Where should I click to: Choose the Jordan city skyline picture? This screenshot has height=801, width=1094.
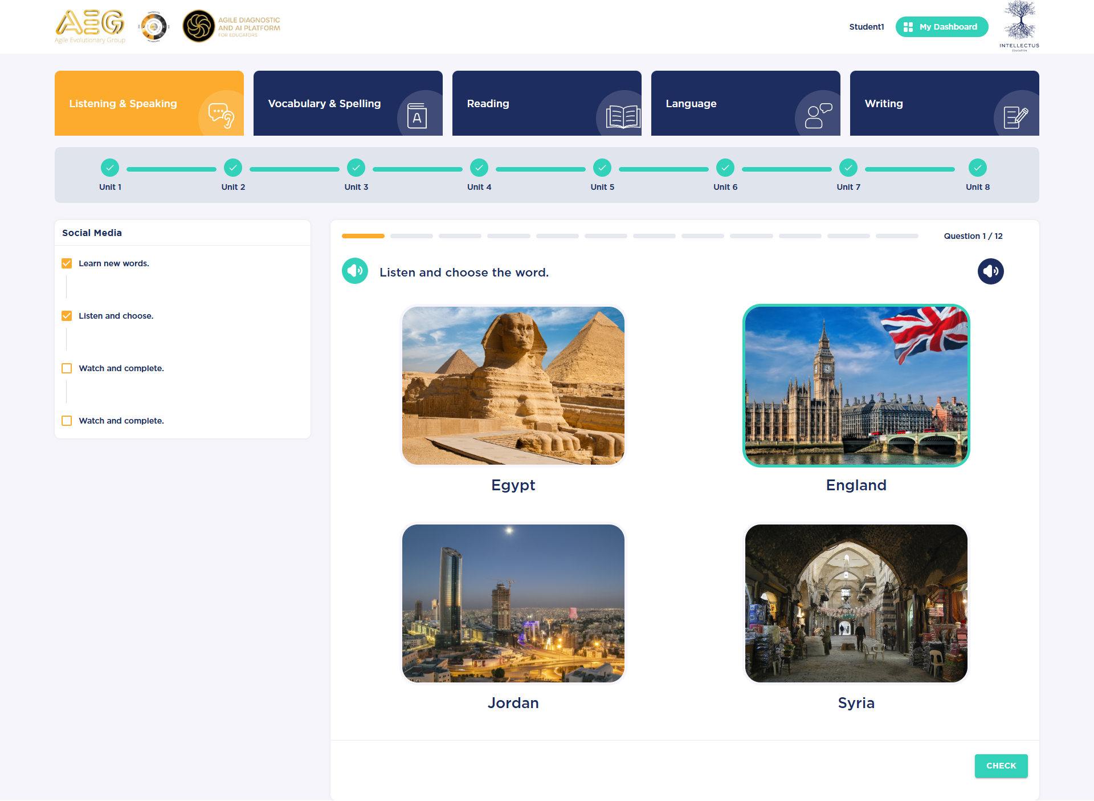click(513, 603)
